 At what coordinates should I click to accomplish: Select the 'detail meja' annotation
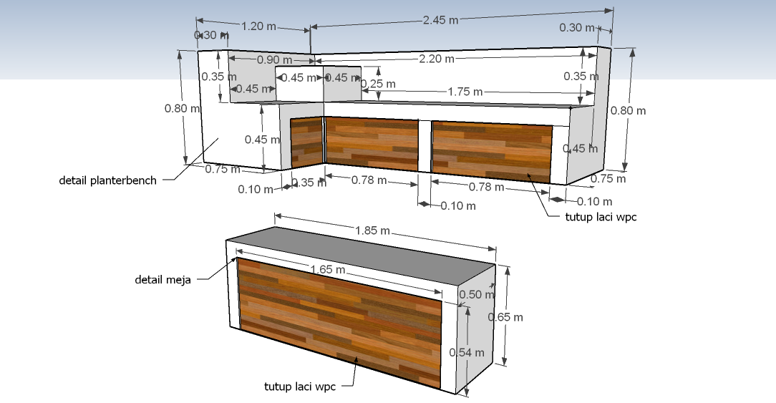coord(163,280)
